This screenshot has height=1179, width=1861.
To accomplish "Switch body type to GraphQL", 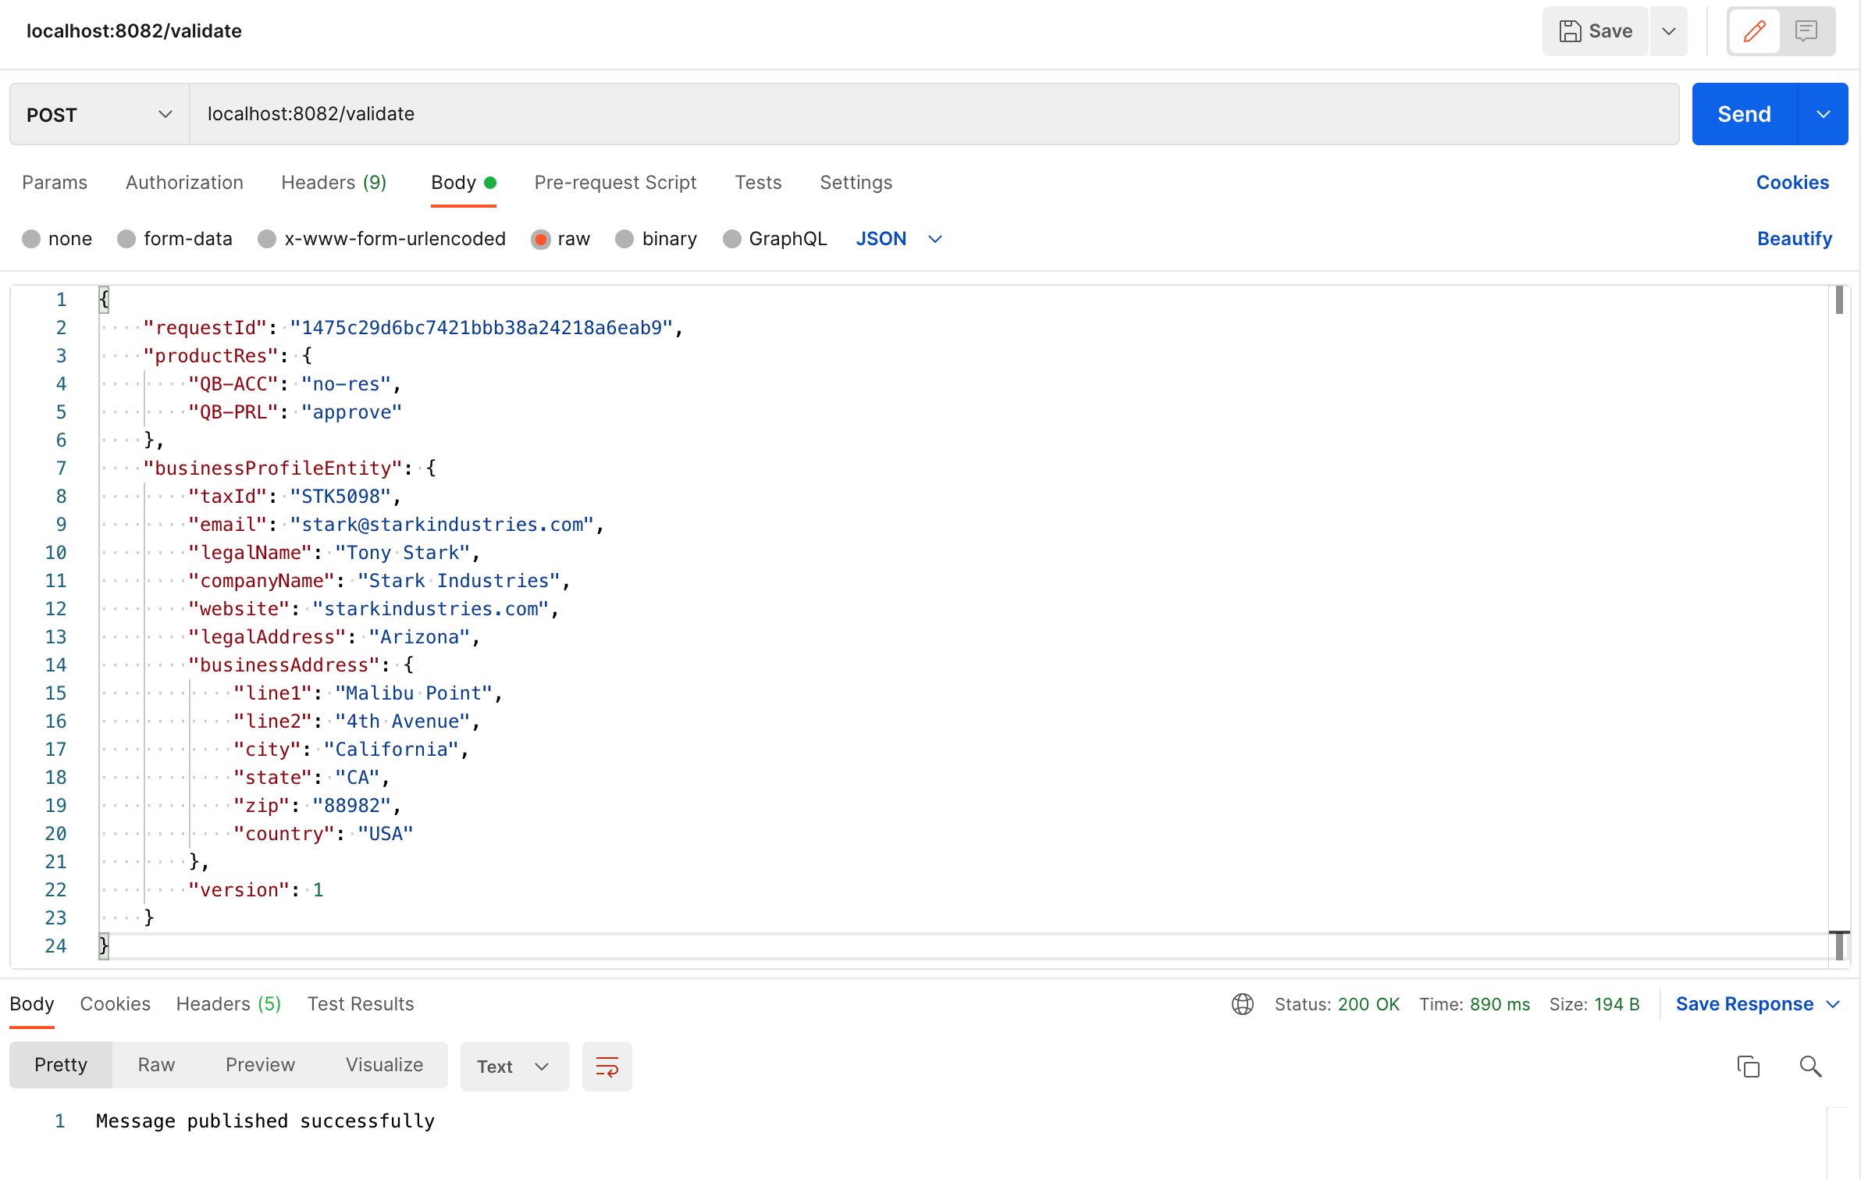I will pyautogui.click(x=732, y=239).
